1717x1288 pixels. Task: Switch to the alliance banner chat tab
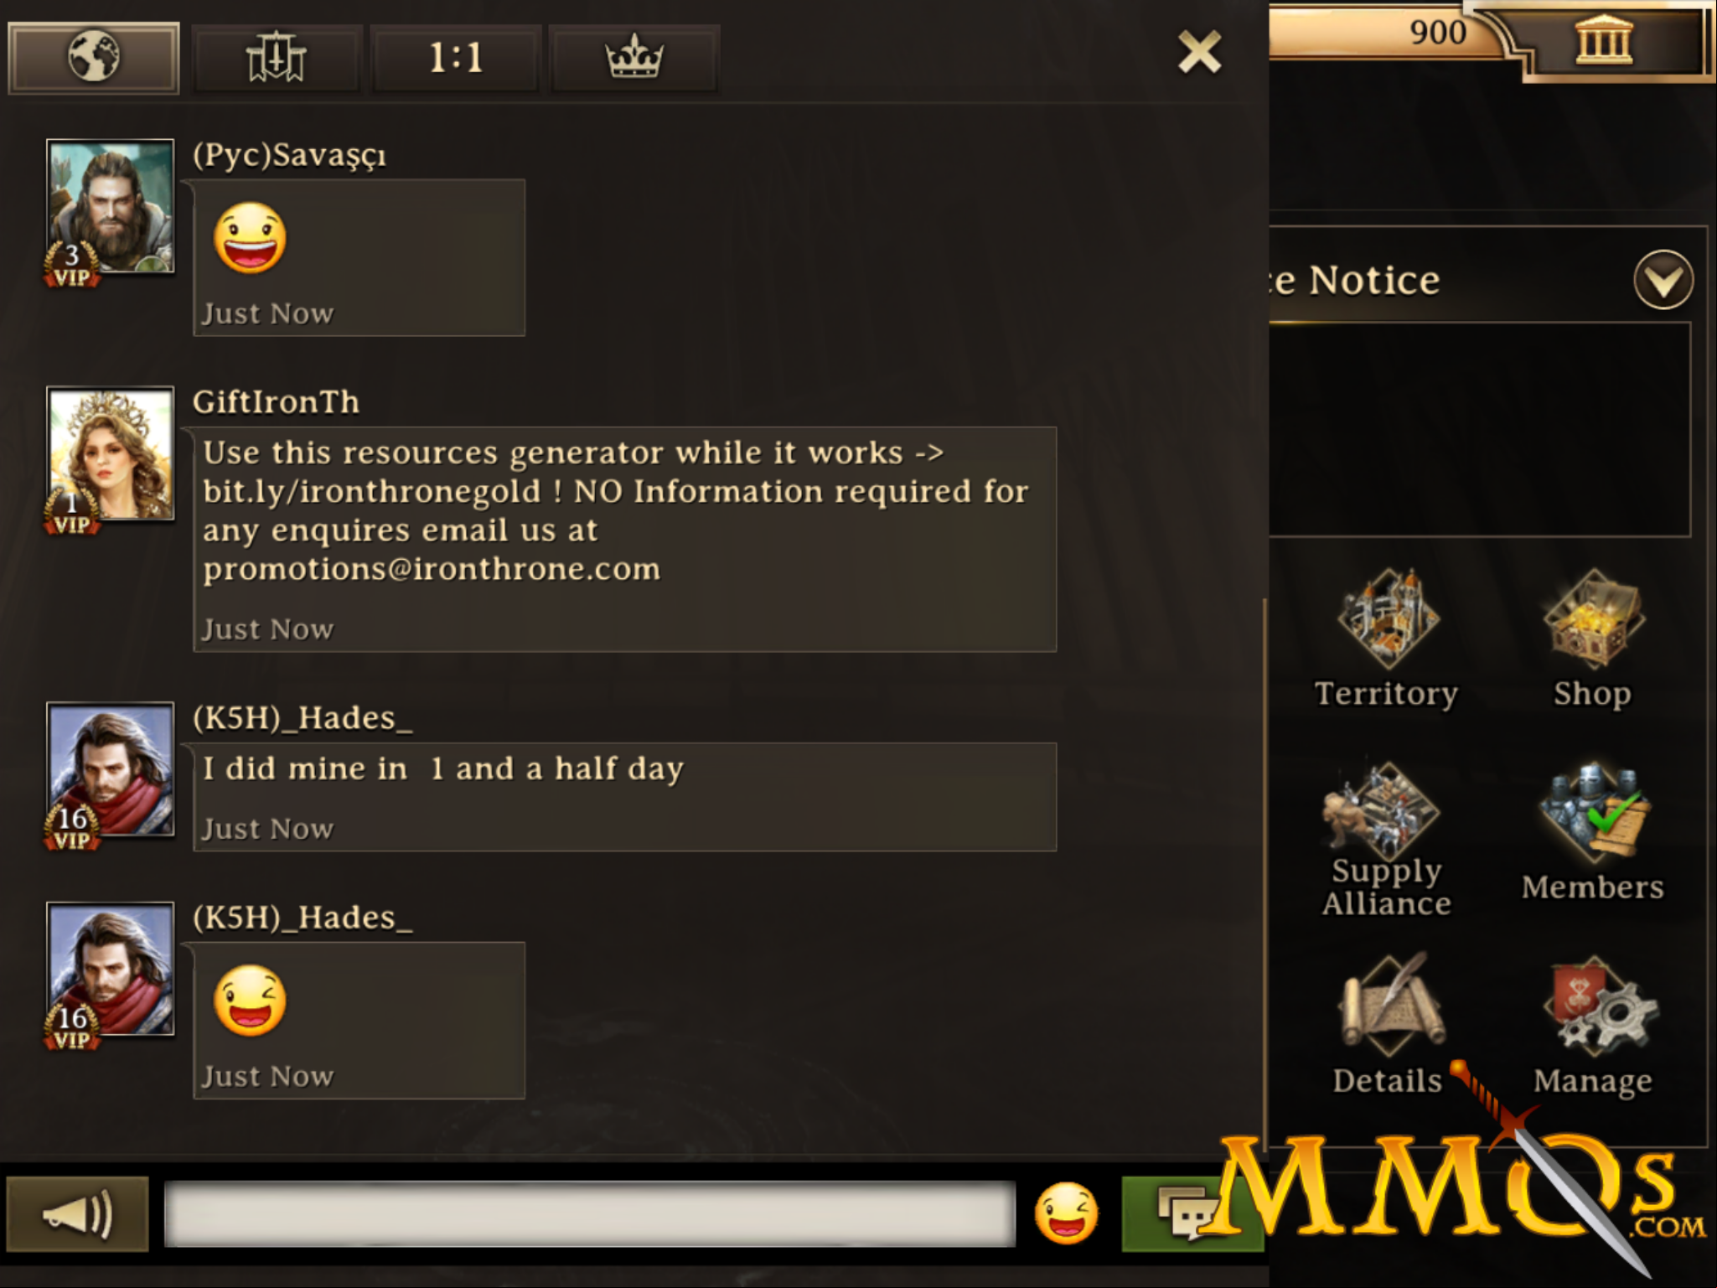coord(277,58)
